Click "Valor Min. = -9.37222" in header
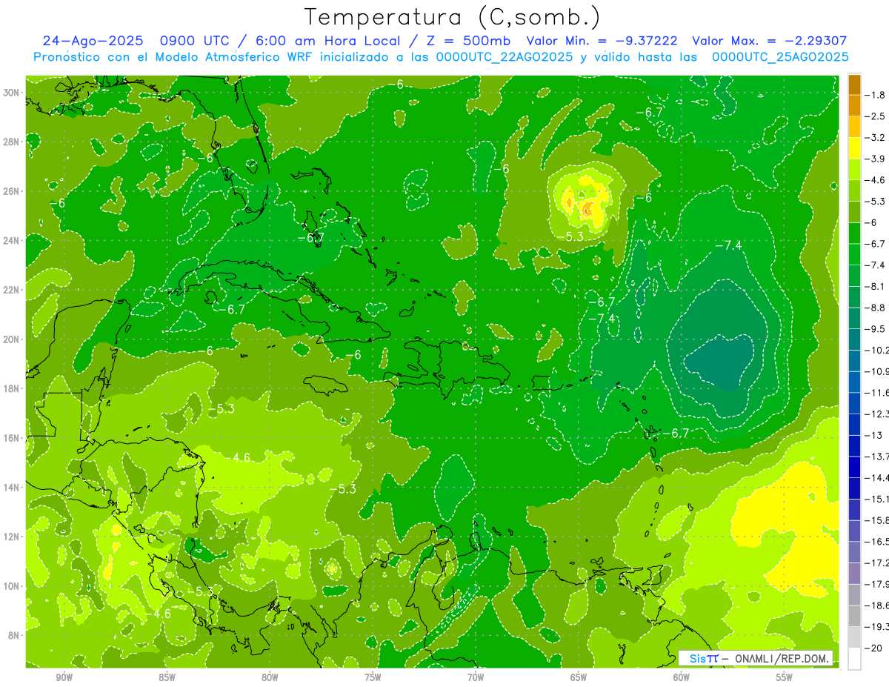Viewport: 889px width, 687px height. point(602,41)
